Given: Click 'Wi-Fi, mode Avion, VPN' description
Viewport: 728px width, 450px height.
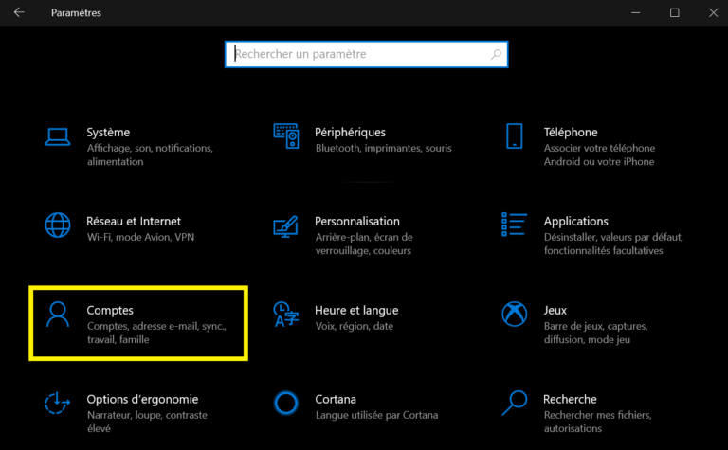Looking at the screenshot, I should (x=140, y=237).
